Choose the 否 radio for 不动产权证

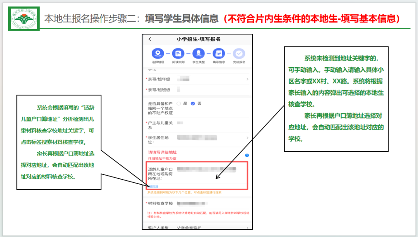(x=193, y=104)
